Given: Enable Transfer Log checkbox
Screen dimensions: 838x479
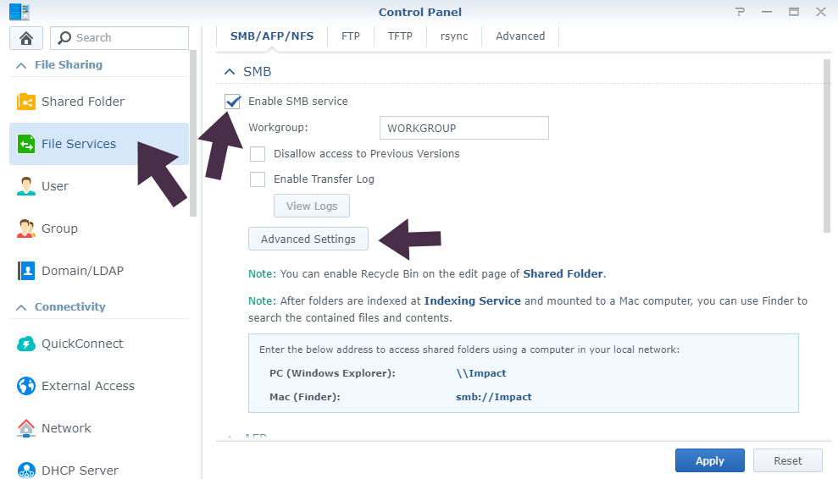Looking at the screenshot, I should (258, 179).
